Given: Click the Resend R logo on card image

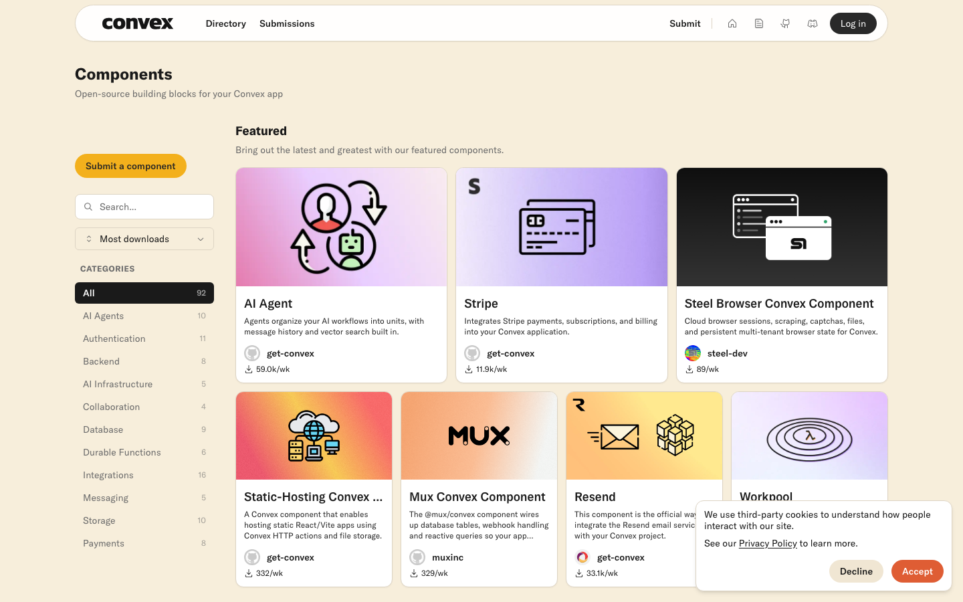Looking at the screenshot, I should [579, 405].
